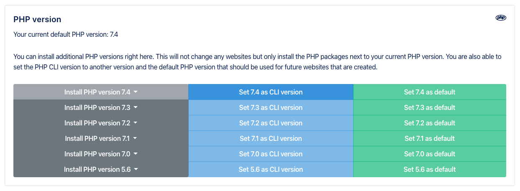This screenshot has height=191, width=520.
Task: Open Install PHP version 7.0 dropdown
Action: coord(101,154)
